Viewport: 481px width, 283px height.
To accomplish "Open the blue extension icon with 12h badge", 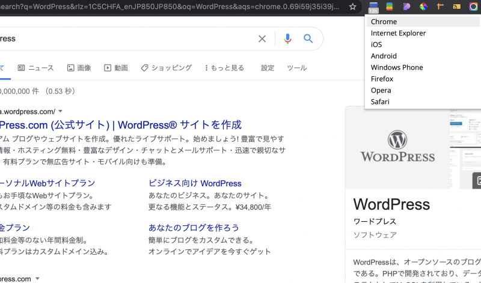I will tap(373, 7).
